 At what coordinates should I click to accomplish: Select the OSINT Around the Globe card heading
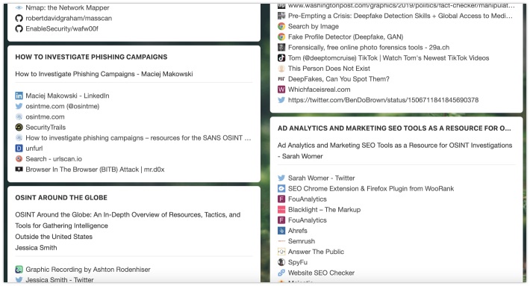(61, 197)
